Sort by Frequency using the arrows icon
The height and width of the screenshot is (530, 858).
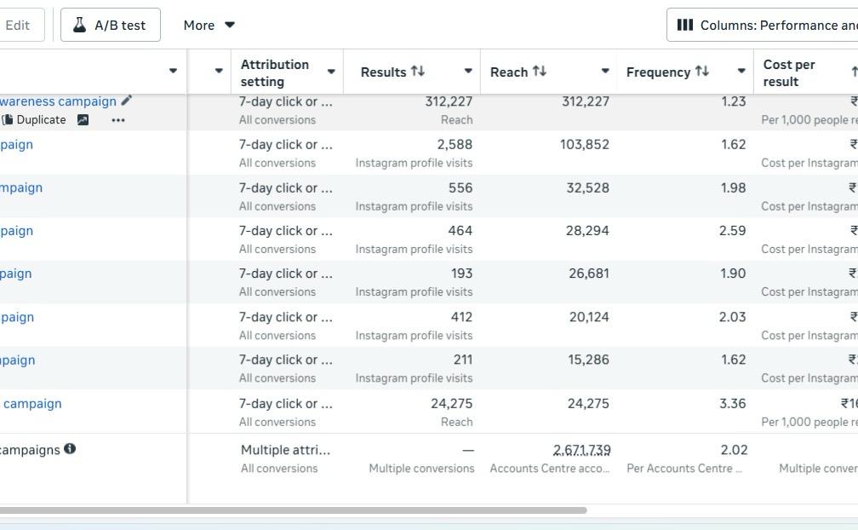(x=702, y=72)
